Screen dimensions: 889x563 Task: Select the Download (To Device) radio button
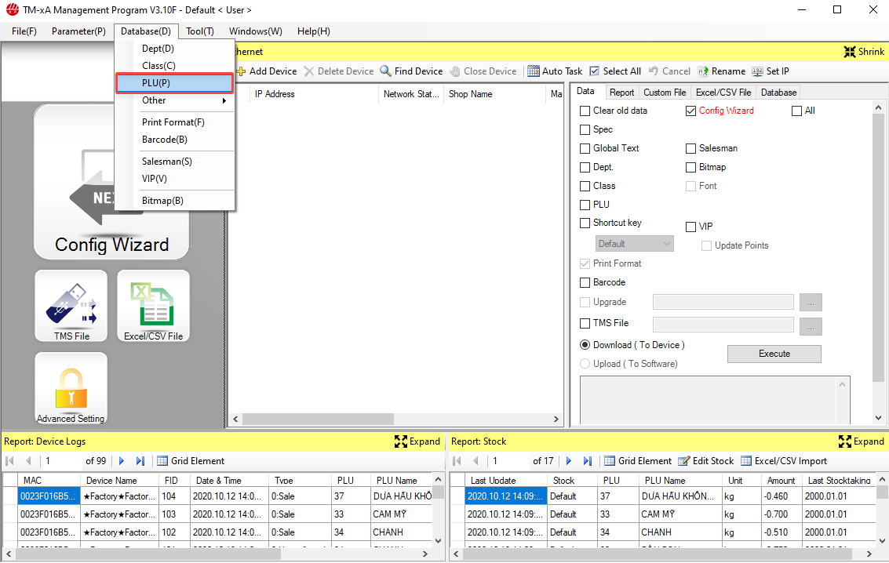point(585,345)
